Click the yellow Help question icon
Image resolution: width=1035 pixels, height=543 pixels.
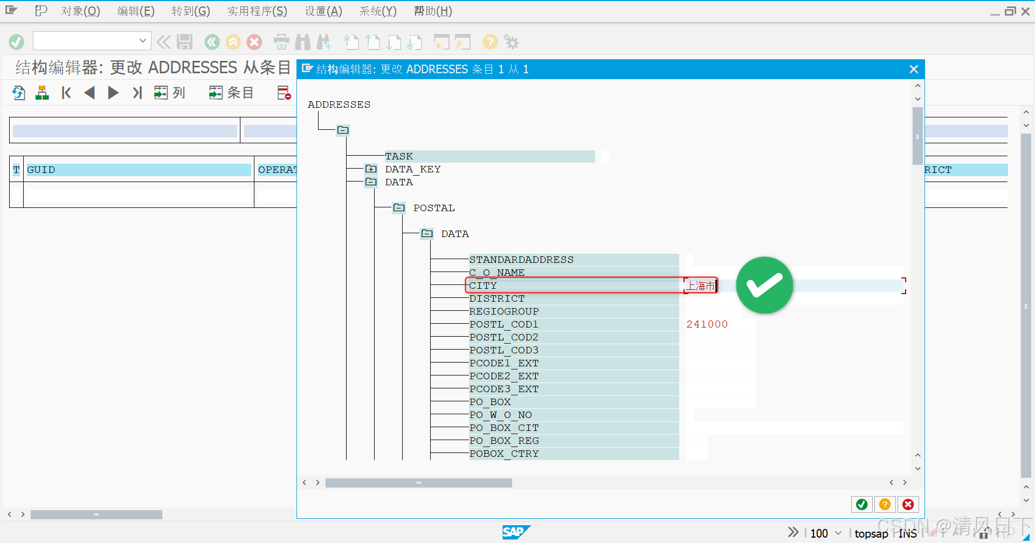point(490,41)
